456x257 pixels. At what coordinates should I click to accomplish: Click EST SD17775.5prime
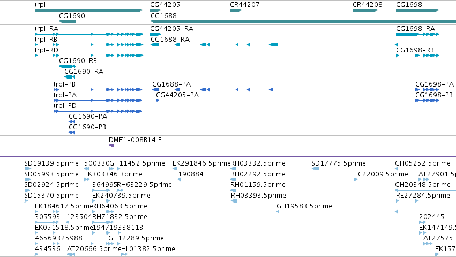315,169
